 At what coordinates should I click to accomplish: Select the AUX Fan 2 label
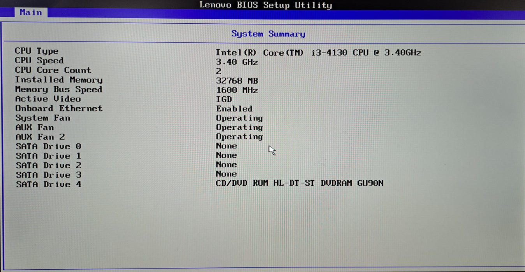[x=40, y=137]
